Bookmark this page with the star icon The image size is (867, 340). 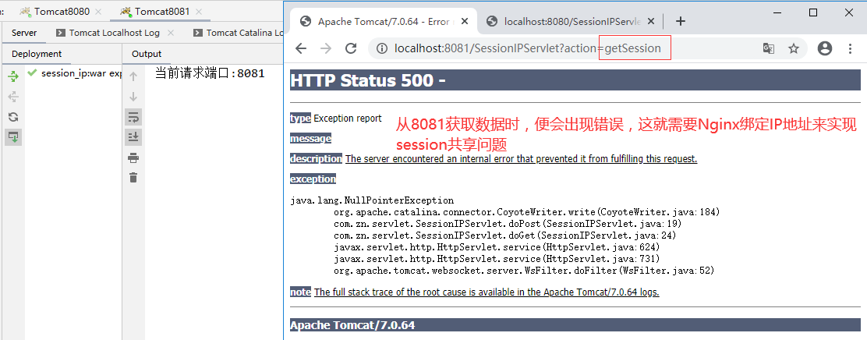(x=794, y=48)
